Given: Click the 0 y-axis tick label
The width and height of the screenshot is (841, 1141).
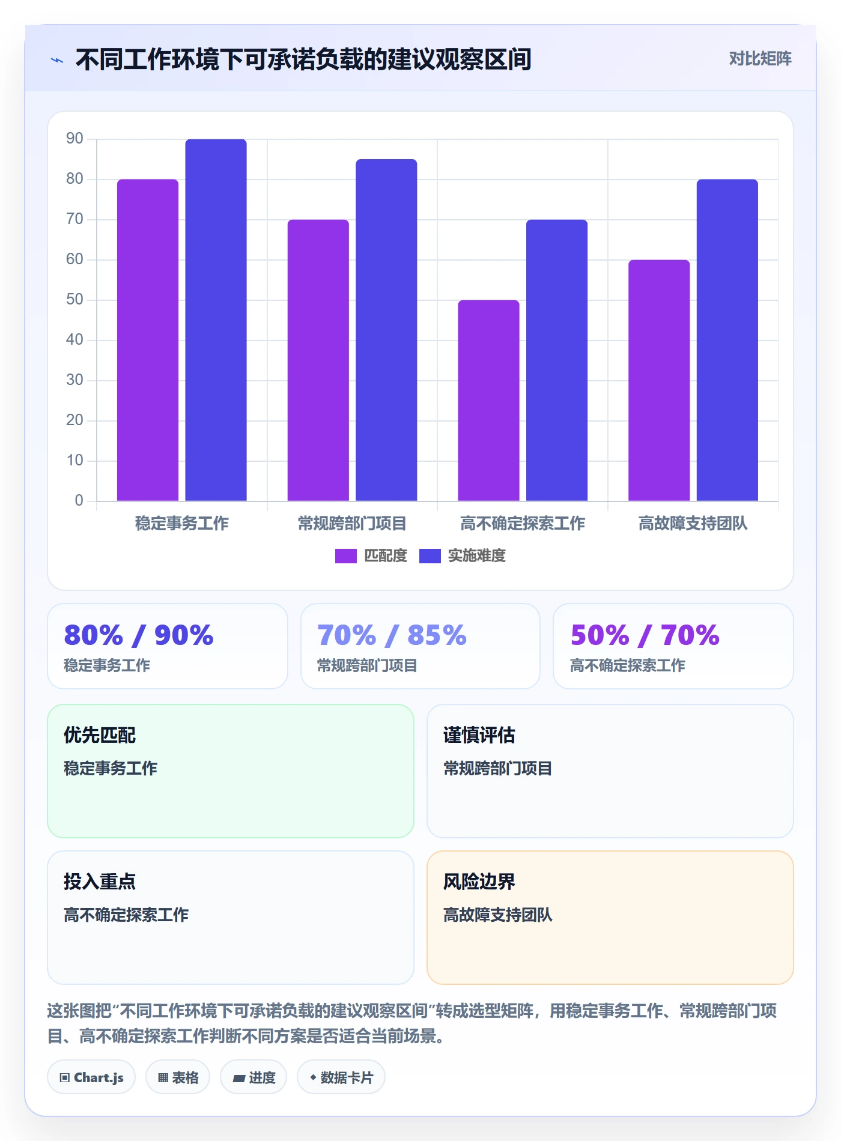Looking at the screenshot, I should [79, 501].
